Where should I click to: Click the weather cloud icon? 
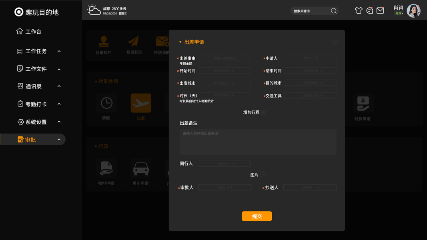point(94,10)
